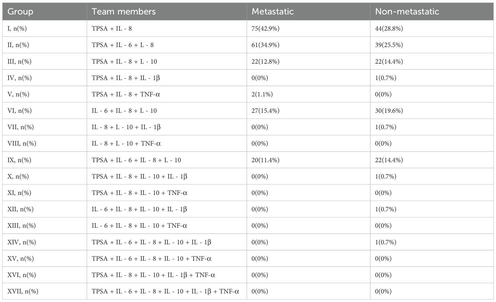Image resolution: width=496 pixels, height=302 pixels.
Task: Click the "TPSA + IL - 8 + TNF-α" cell
Action: coord(126,94)
